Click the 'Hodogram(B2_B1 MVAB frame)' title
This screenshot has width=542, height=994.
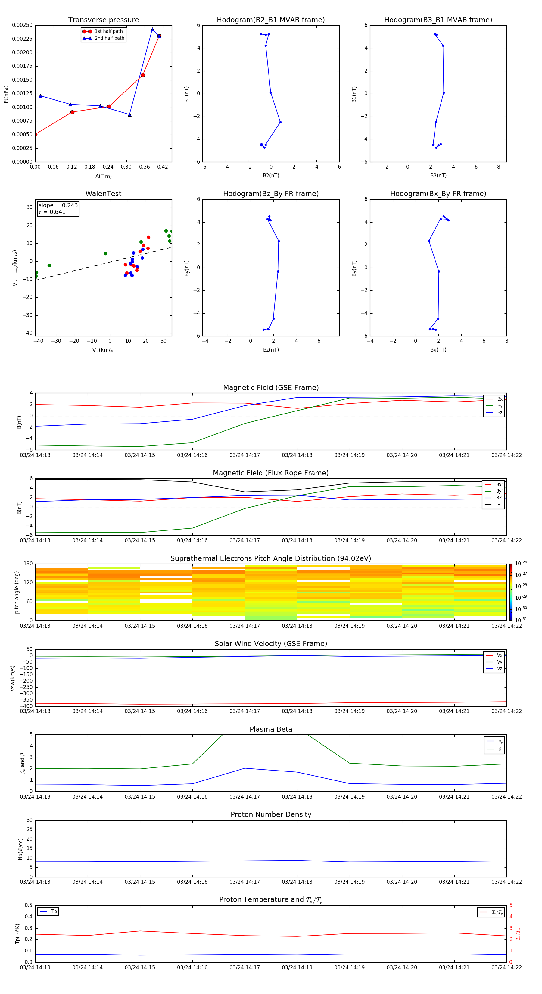click(x=271, y=20)
